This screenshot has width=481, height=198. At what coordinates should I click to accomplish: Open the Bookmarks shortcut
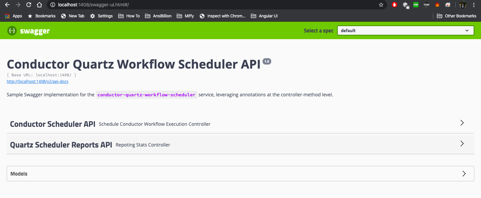pyautogui.click(x=42, y=16)
